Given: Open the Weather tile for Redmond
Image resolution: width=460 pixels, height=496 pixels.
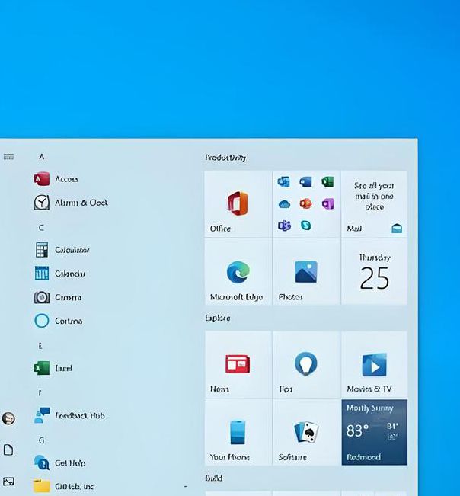Looking at the screenshot, I should 374,432.
